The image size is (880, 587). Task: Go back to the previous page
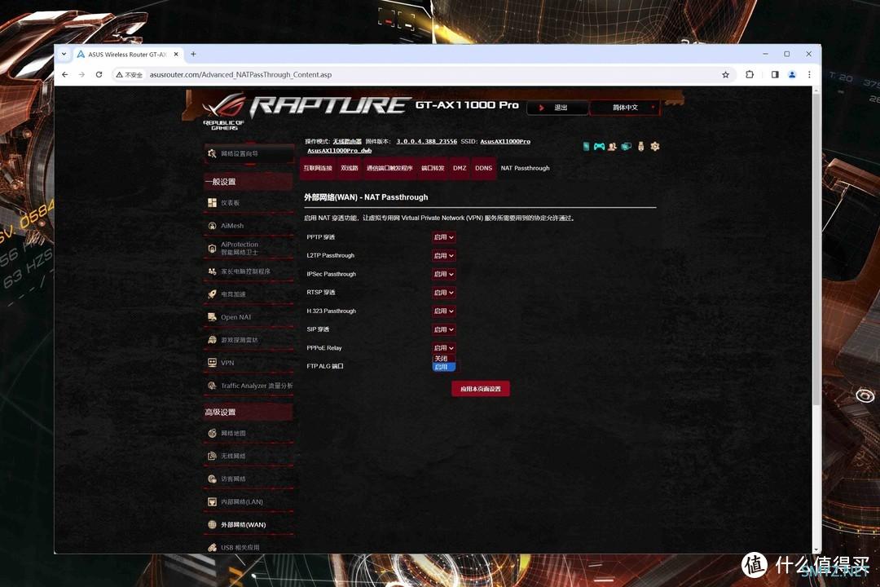[x=65, y=74]
